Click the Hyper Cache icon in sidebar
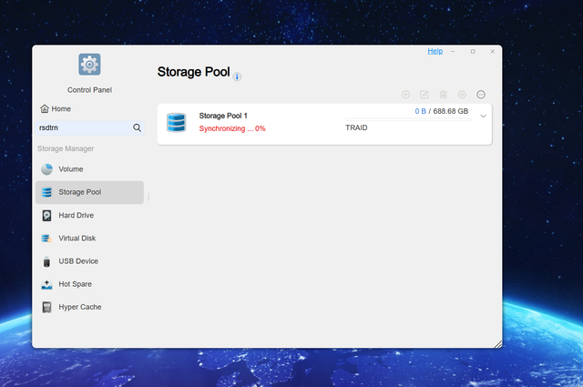This screenshot has height=387, width=583. tap(46, 308)
